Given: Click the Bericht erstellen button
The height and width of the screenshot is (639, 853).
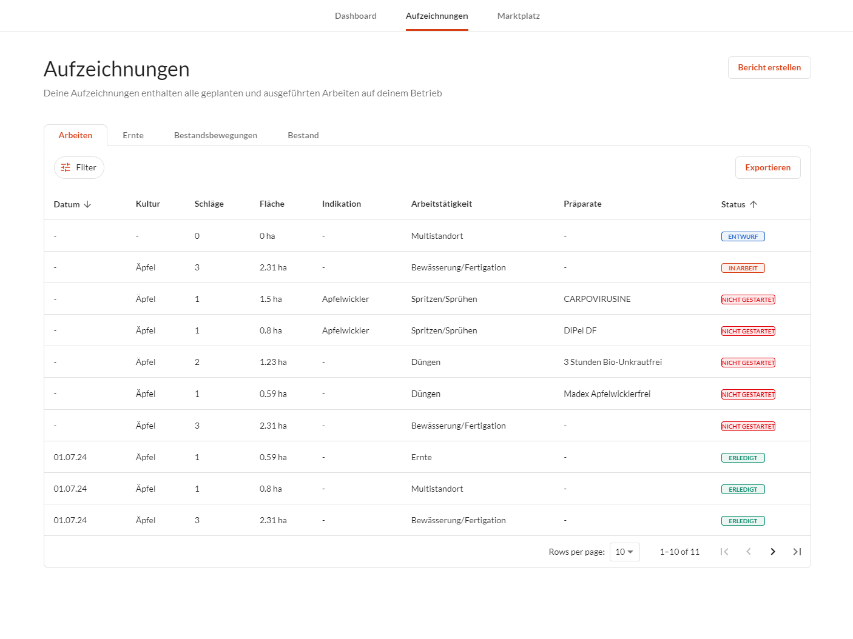Looking at the screenshot, I should 769,67.
